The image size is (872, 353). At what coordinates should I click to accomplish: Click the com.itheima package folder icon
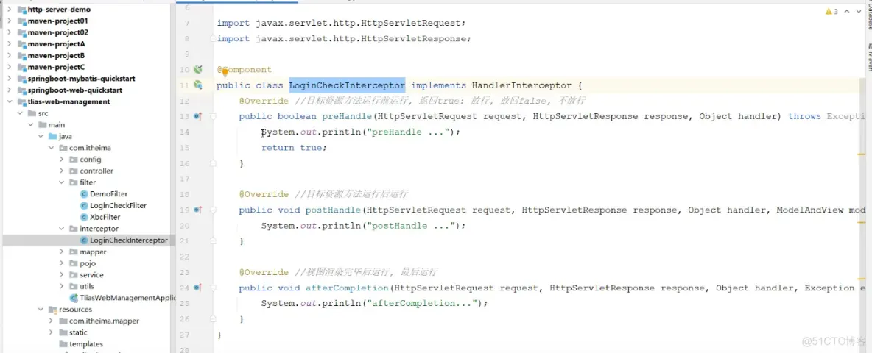click(63, 148)
